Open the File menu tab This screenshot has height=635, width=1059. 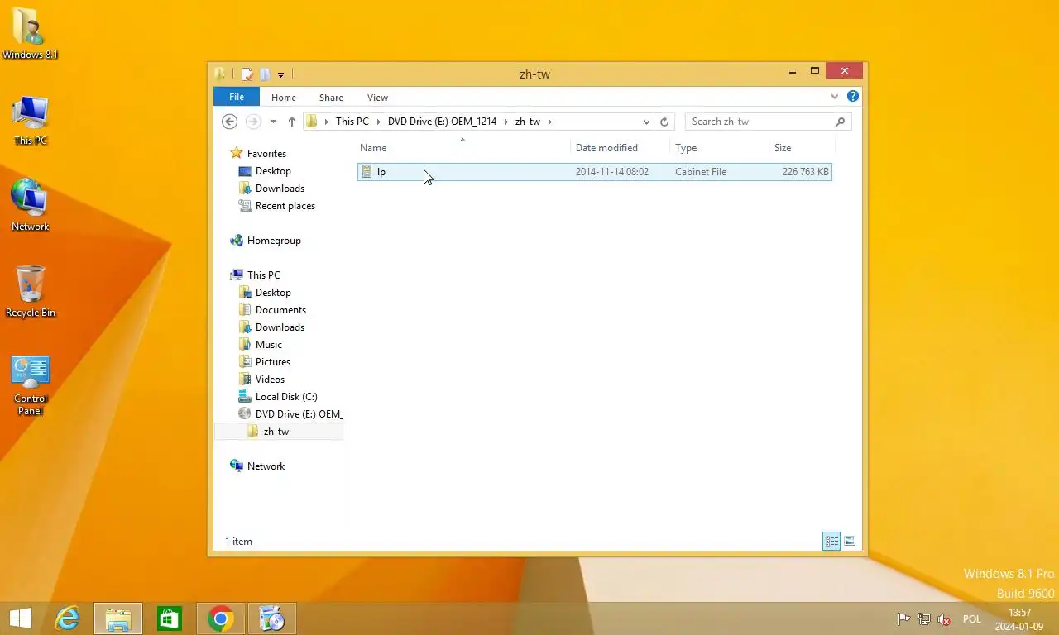pos(237,97)
